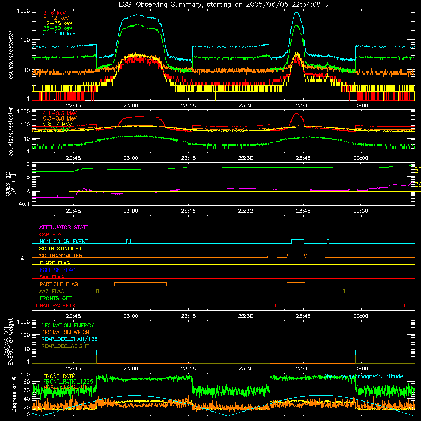This screenshot has width=421, height=421.
Task: Click the REAR_DEC_CHAN/128 legend label
Action: tap(69, 339)
